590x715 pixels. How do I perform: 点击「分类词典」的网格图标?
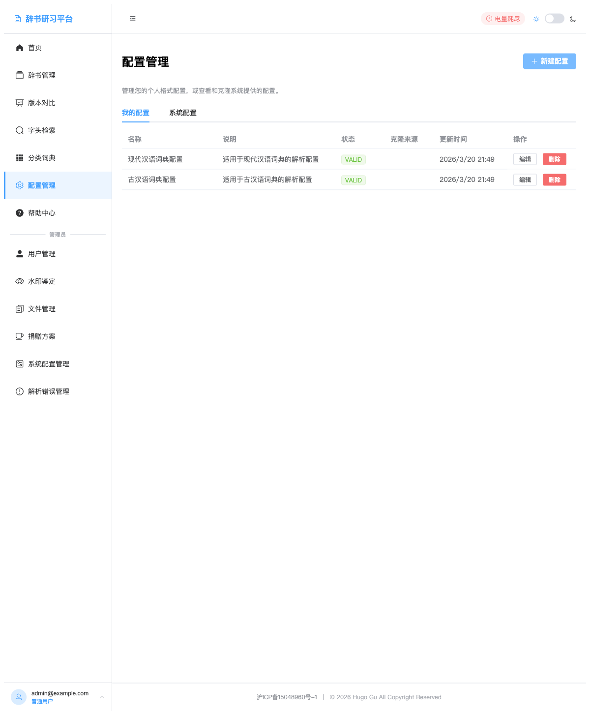click(x=19, y=157)
